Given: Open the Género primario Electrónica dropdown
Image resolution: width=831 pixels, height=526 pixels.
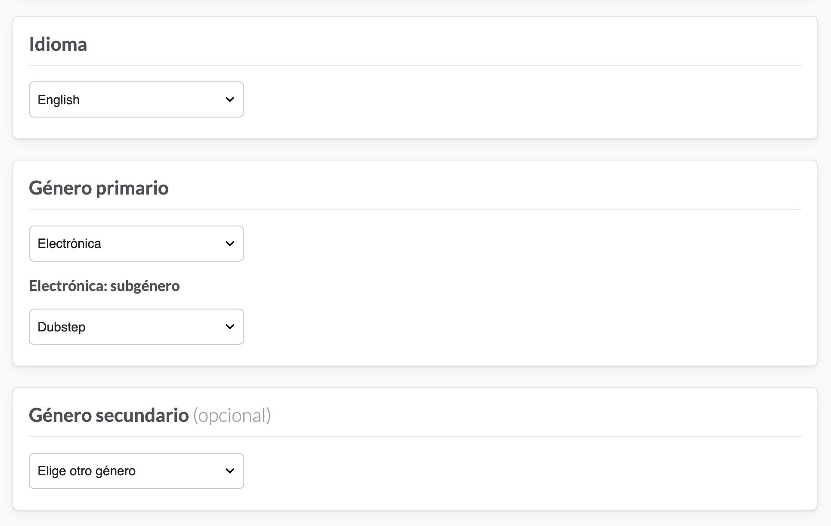Looking at the screenshot, I should 136,244.
